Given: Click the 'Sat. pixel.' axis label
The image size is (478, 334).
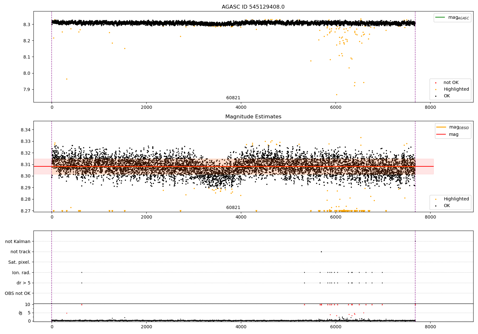Looking at the screenshot, I should [x=19, y=262].
